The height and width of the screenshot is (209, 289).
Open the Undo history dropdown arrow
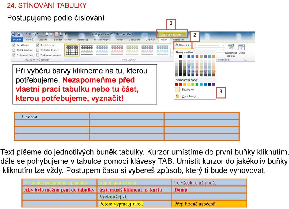pos(26,34)
